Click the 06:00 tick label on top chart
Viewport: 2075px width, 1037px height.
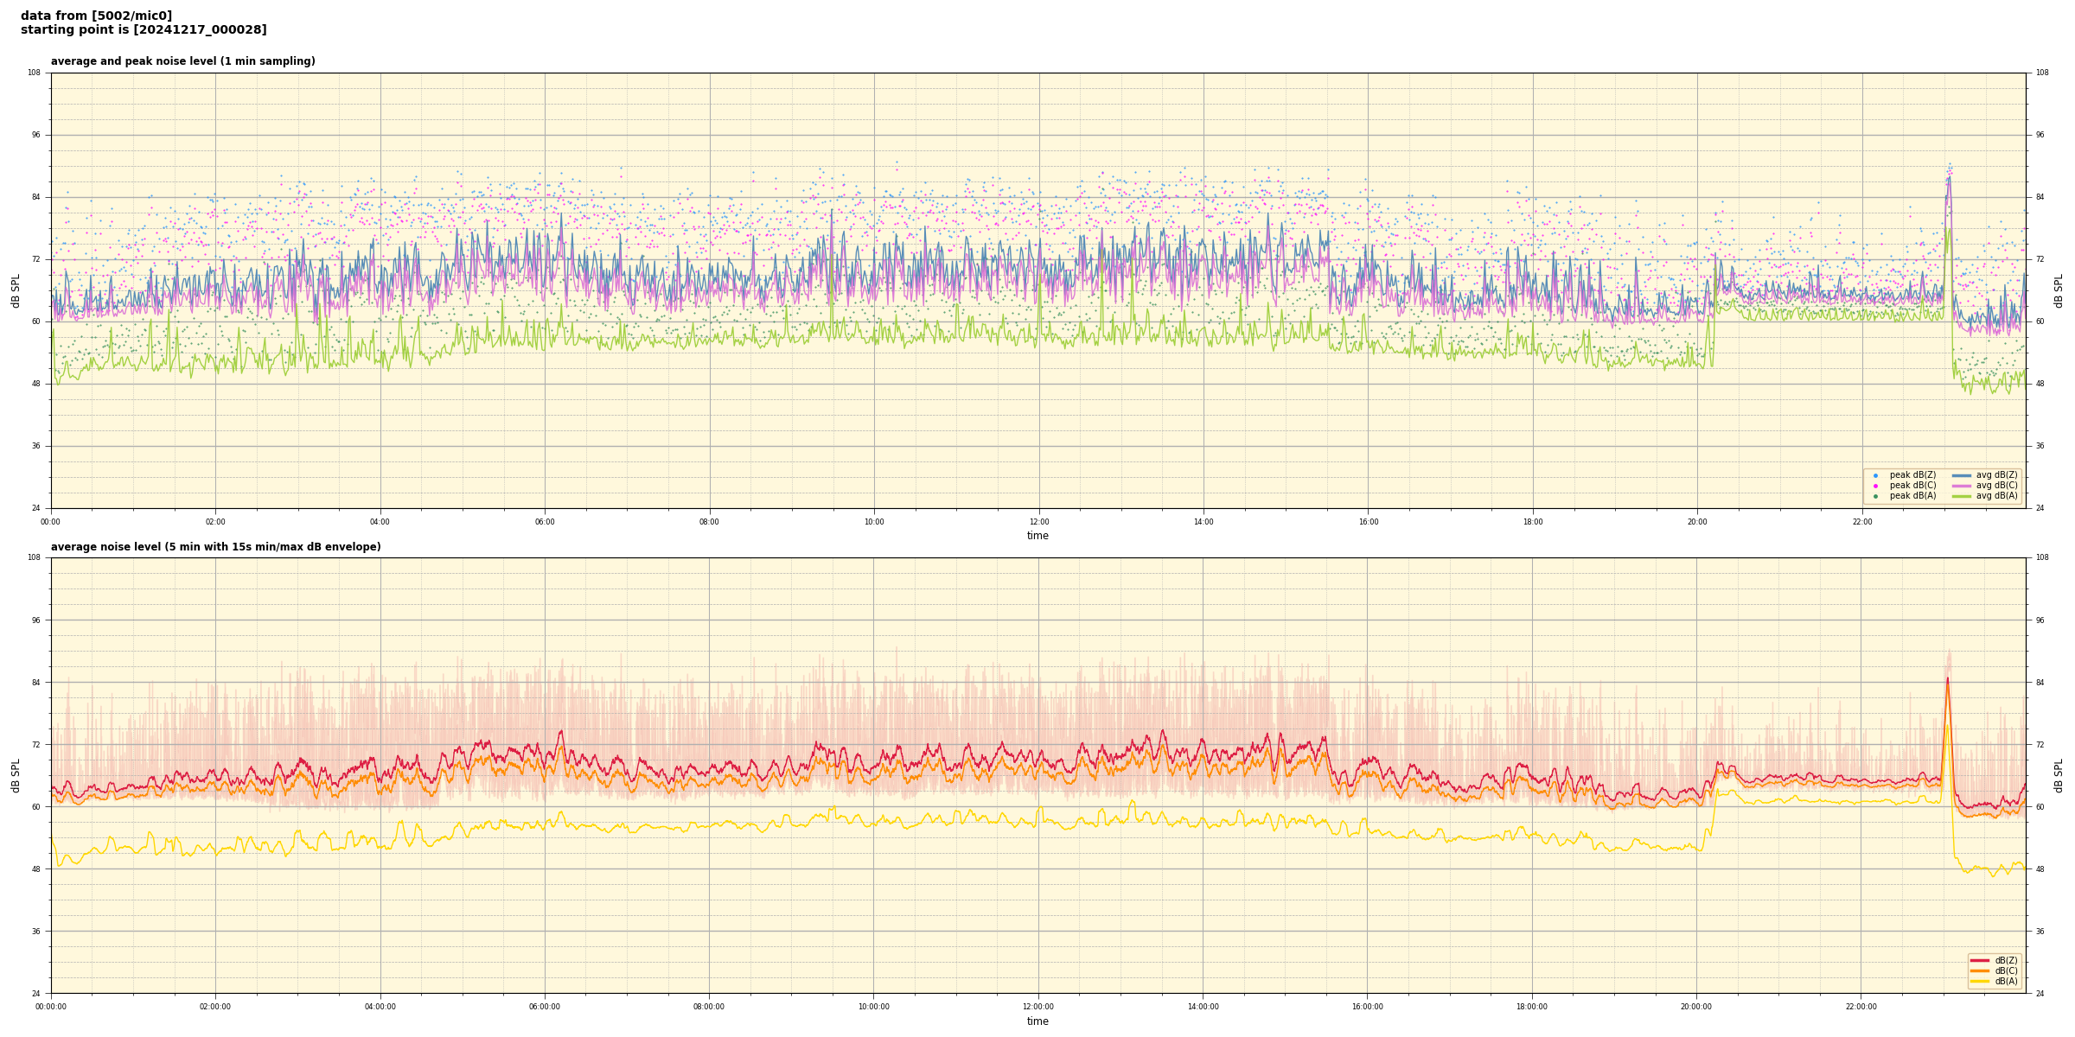pos(545,522)
